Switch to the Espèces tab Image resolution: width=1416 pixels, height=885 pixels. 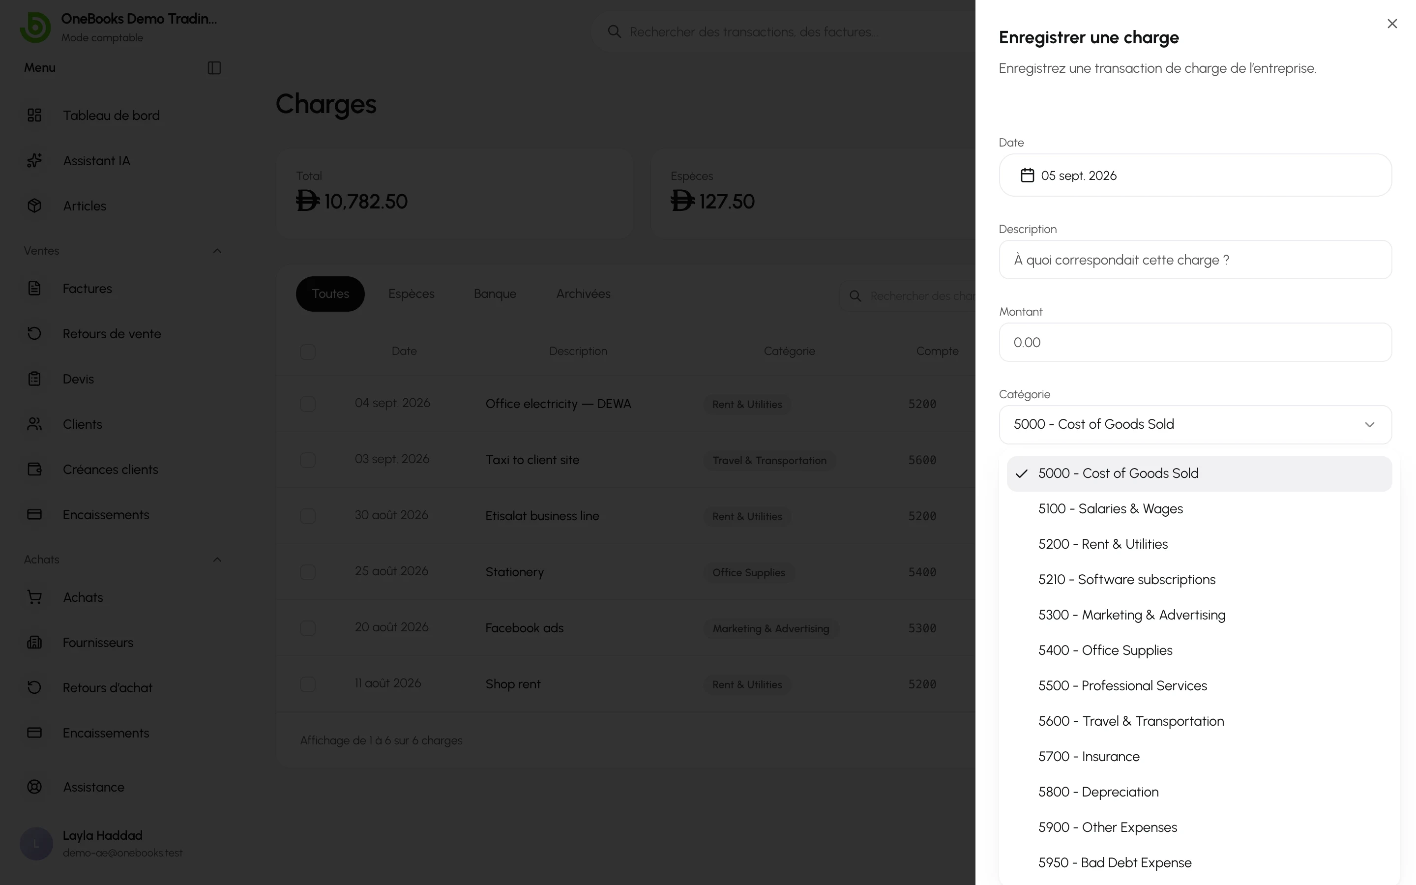point(412,294)
